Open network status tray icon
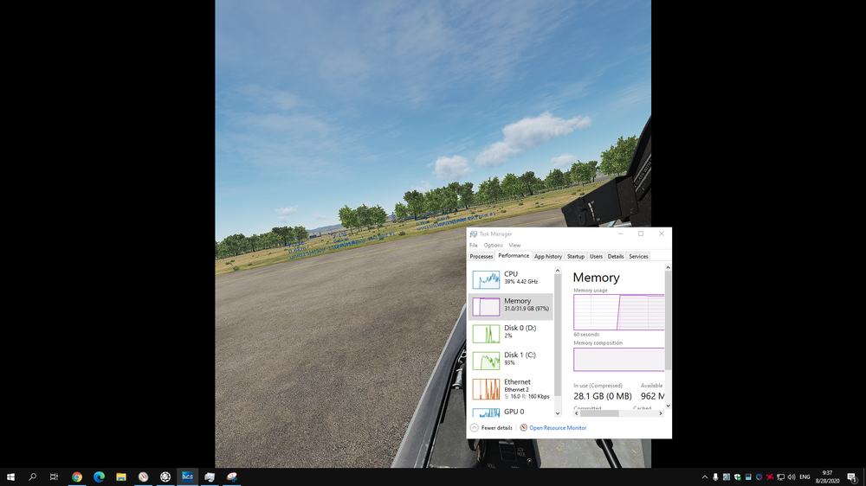The image size is (866, 486). [780, 477]
